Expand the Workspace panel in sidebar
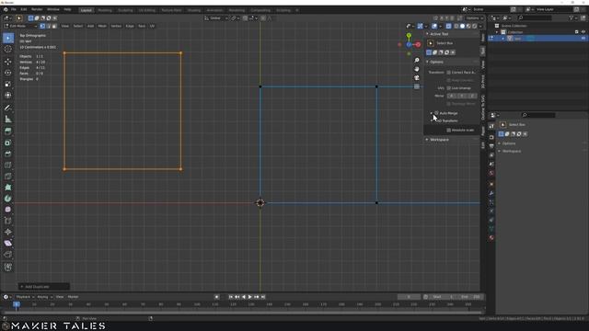The height and width of the screenshot is (331, 589). [x=427, y=140]
